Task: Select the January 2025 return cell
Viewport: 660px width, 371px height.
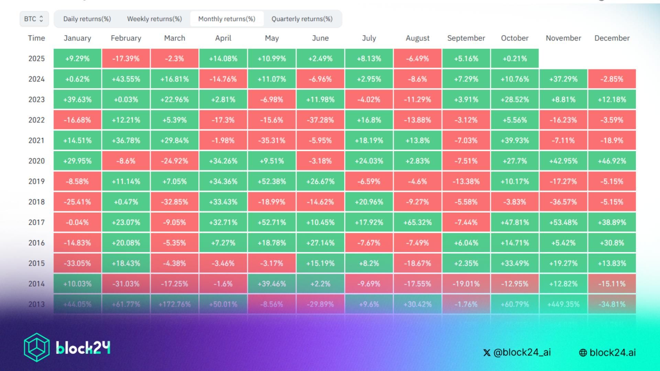Action: [x=77, y=58]
